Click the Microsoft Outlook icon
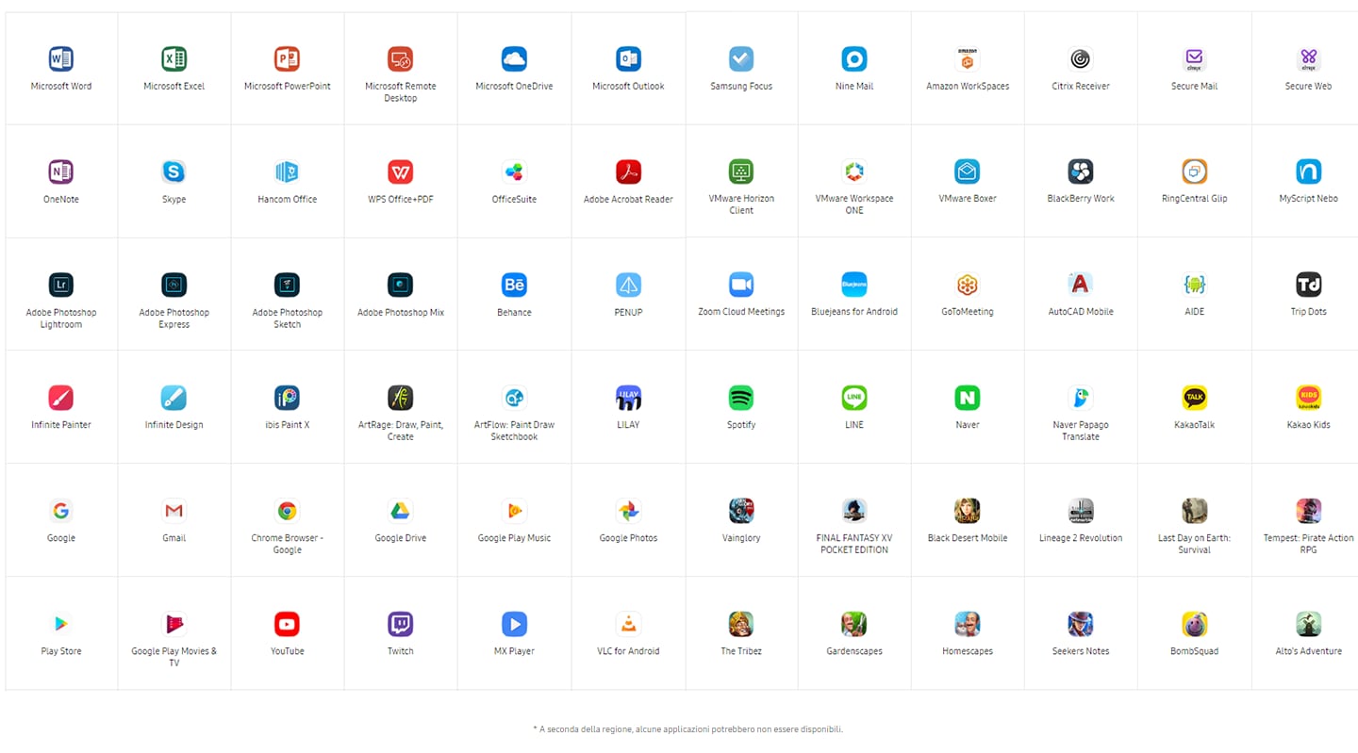The image size is (1358, 753). click(x=628, y=59)
